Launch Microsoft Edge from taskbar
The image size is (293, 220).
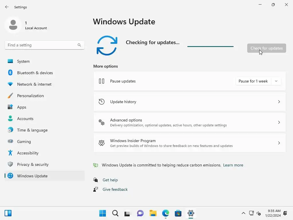click(x=166, y=213)
